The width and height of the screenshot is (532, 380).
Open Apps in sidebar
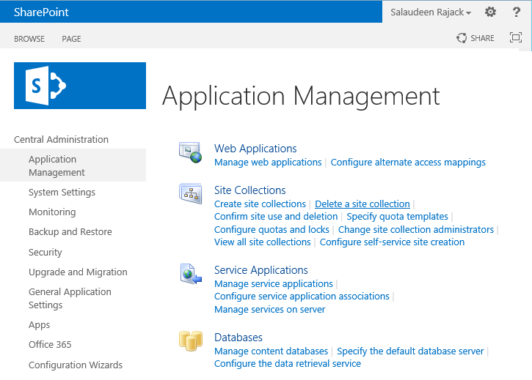(x=39, y=325)
